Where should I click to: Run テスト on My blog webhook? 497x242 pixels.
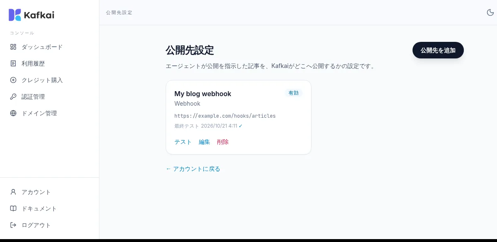coord(183,142)
